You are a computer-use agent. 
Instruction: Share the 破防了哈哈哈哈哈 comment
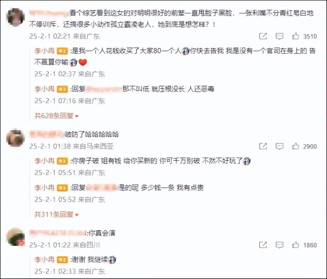[x=263, y=146]
